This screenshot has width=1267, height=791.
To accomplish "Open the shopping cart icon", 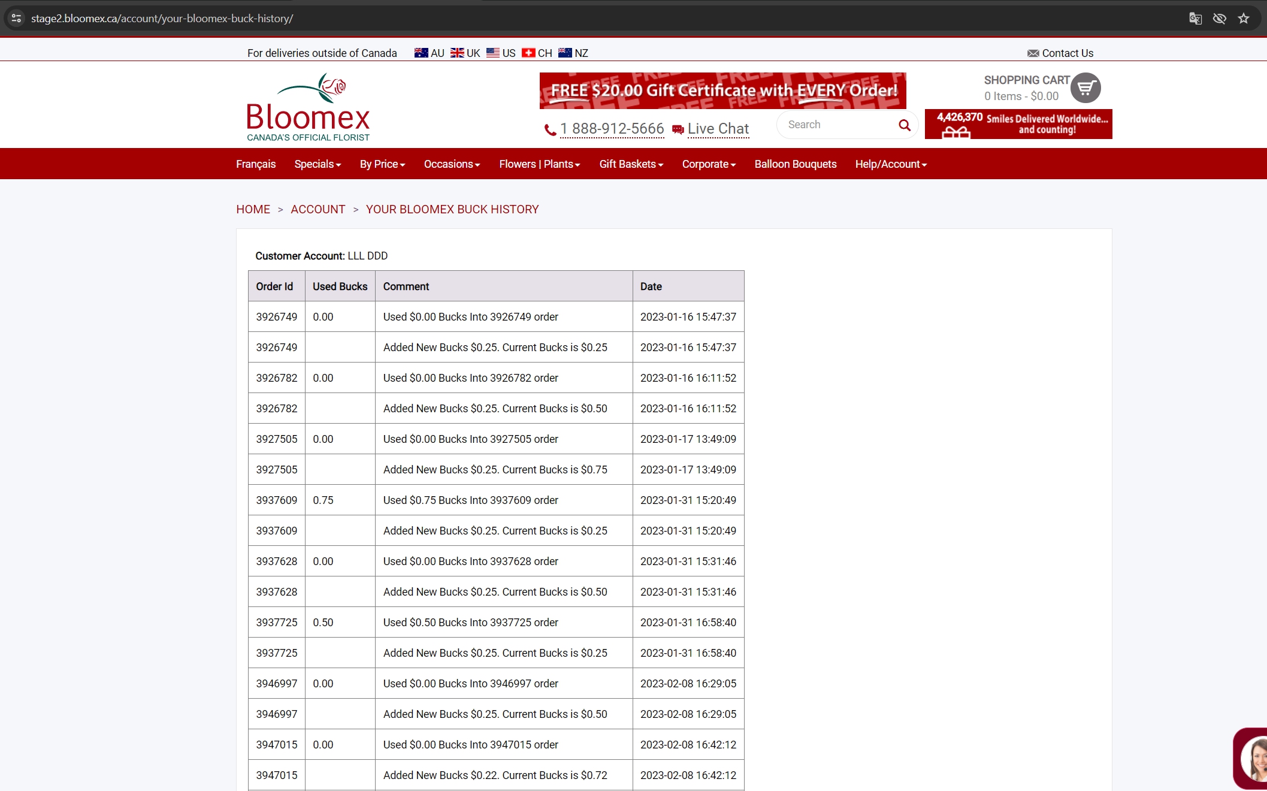I will (x=1085, y=88).
